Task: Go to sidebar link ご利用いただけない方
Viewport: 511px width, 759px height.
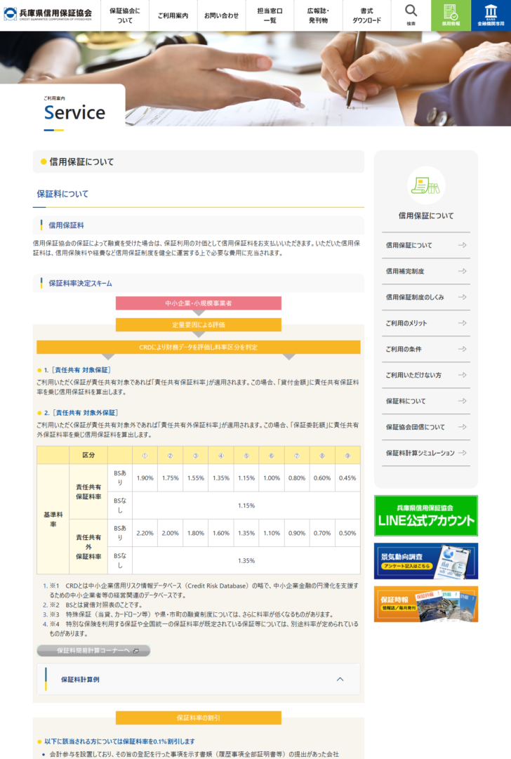Action: (426, 375)
